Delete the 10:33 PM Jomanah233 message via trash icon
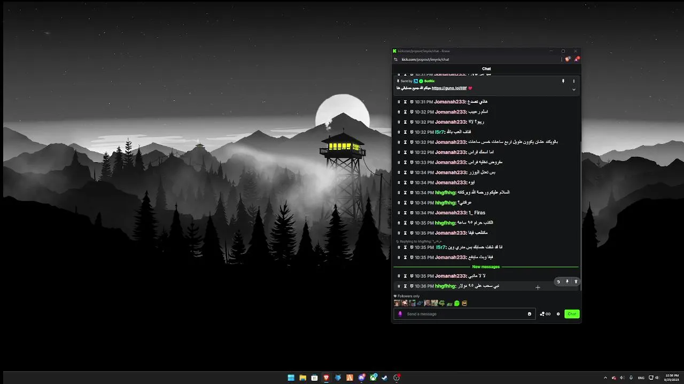This screenshot has height=384, width=684. click(x=399, y=162)
